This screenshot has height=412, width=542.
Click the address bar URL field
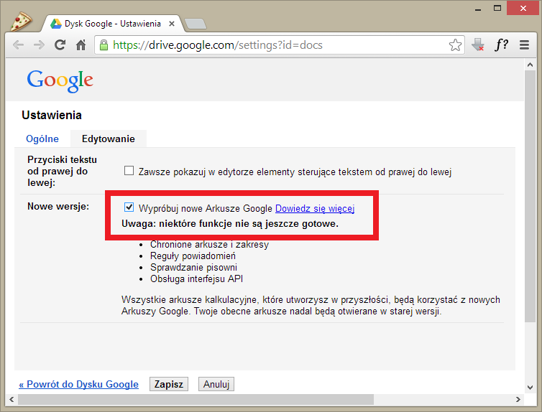click(x=280, y=45)
